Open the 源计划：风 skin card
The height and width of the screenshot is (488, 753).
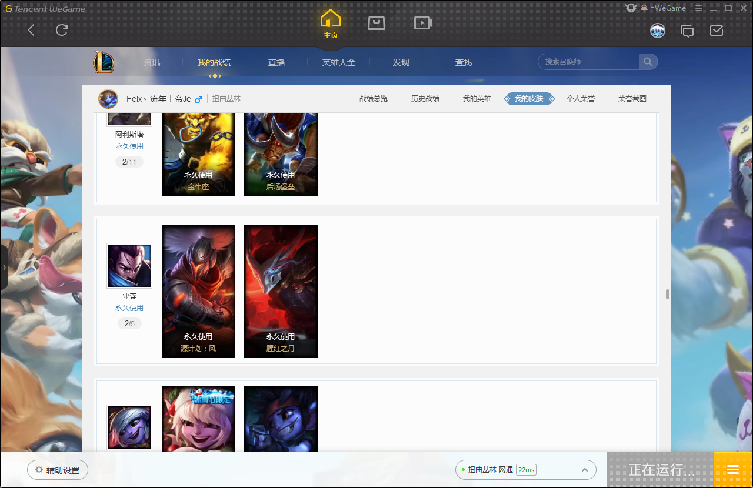[198, 291]
